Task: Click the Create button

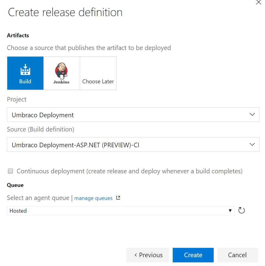Action: pyautogui.click(x=193, y=255)
